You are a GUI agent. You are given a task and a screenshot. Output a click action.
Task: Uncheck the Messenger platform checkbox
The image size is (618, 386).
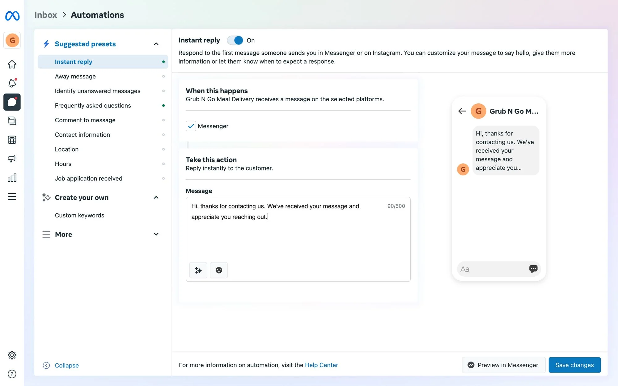pyautogui.click(x=191, y=126)
